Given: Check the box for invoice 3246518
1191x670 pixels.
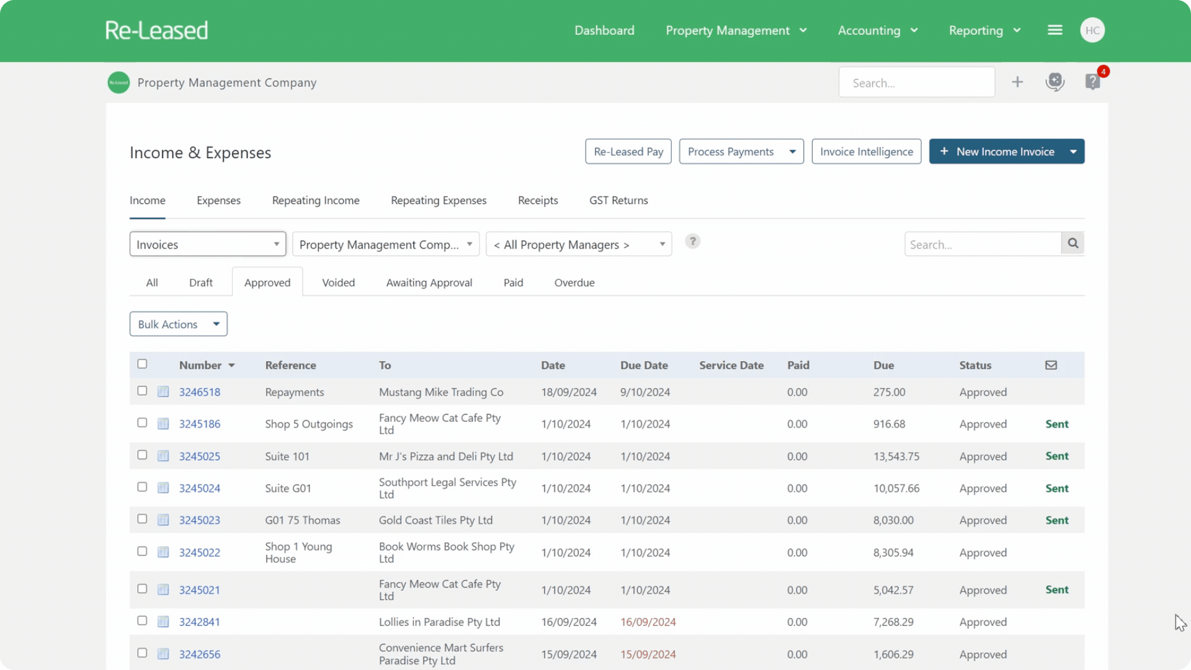Looking at the screenshot, I should 142,391.
